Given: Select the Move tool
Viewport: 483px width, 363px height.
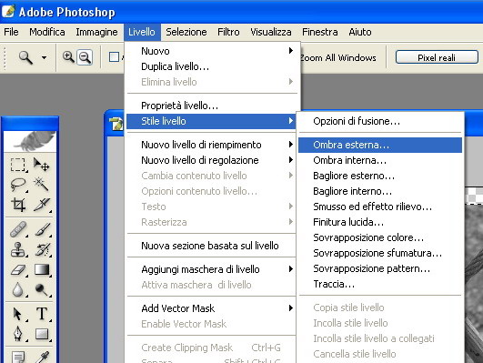Looking at the screenshot, I should pyautogui.click(x=41, y=165).
